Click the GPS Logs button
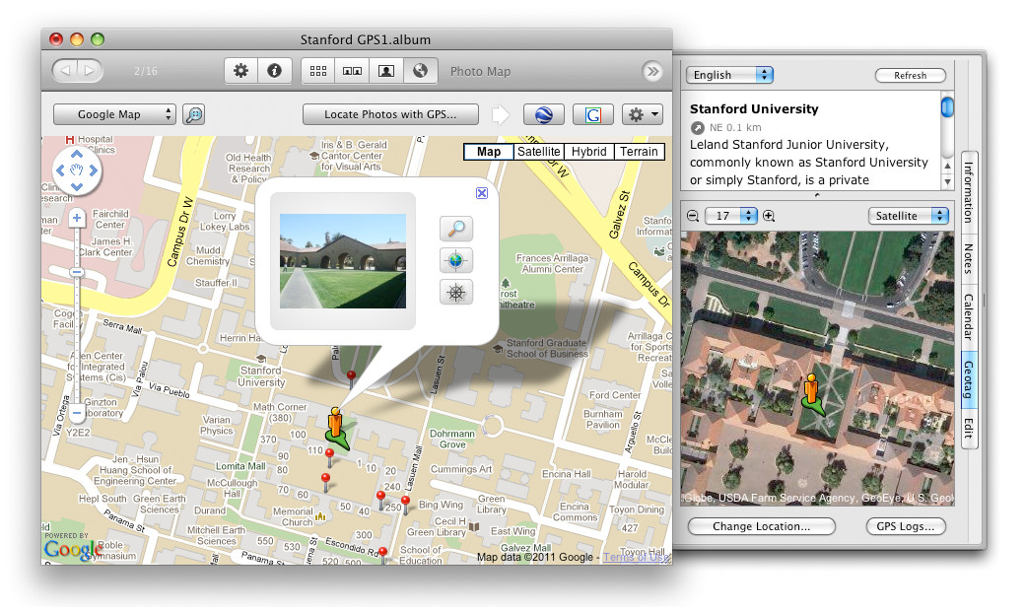Screen dimensions: 1025x611 pos(906,526)
